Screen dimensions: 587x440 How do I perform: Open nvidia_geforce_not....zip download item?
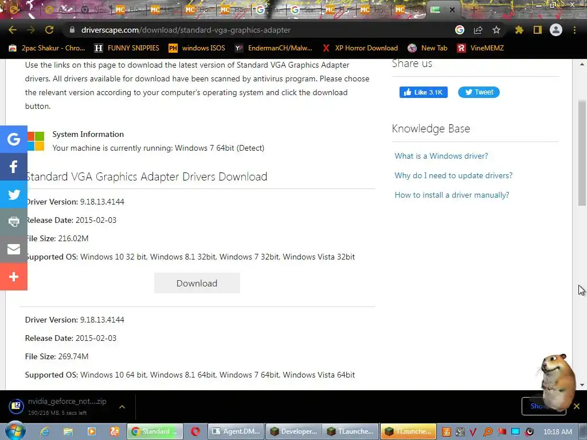60,406
